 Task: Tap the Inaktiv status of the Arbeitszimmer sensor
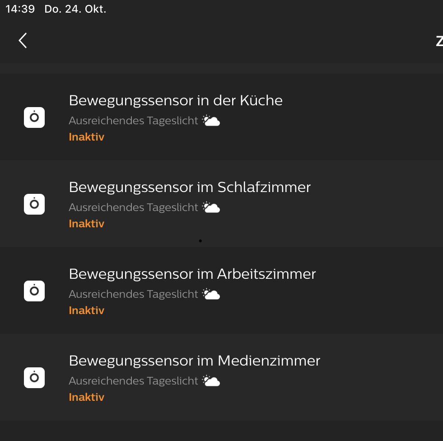[86, 310]
